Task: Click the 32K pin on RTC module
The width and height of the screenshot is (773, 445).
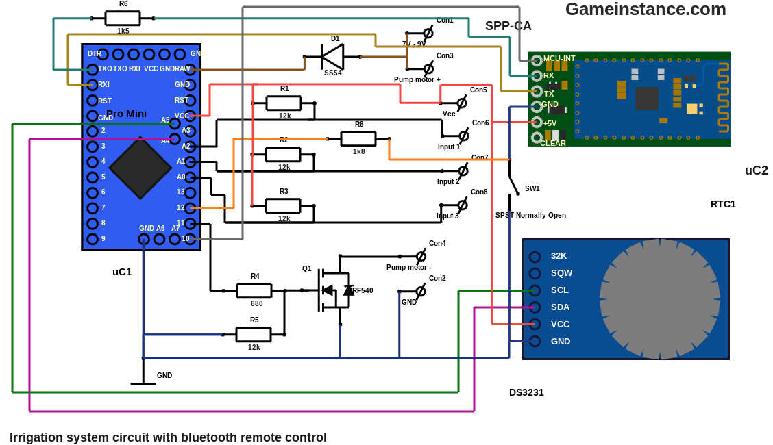Action: (x=535, y=256)
